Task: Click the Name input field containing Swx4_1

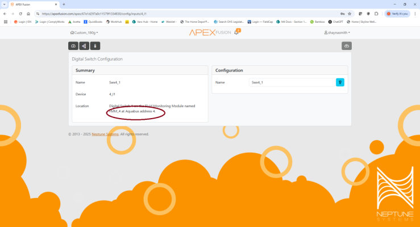Action: click(292, 82)
